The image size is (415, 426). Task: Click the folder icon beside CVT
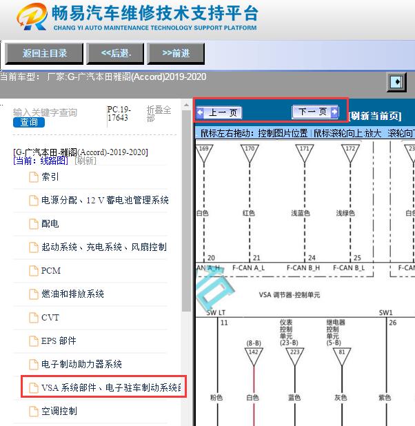(x=34, y=318)
